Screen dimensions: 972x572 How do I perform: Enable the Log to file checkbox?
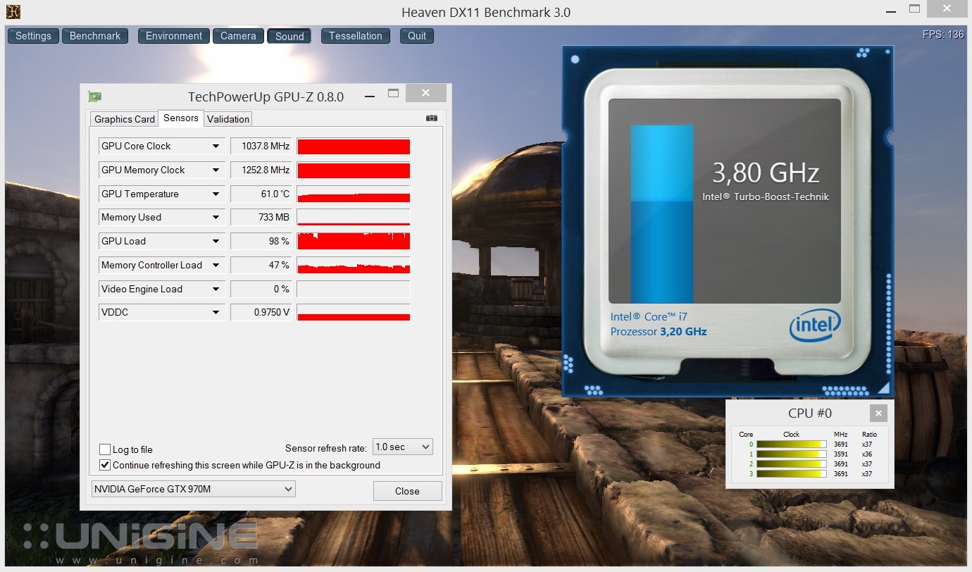coord(105,449)
